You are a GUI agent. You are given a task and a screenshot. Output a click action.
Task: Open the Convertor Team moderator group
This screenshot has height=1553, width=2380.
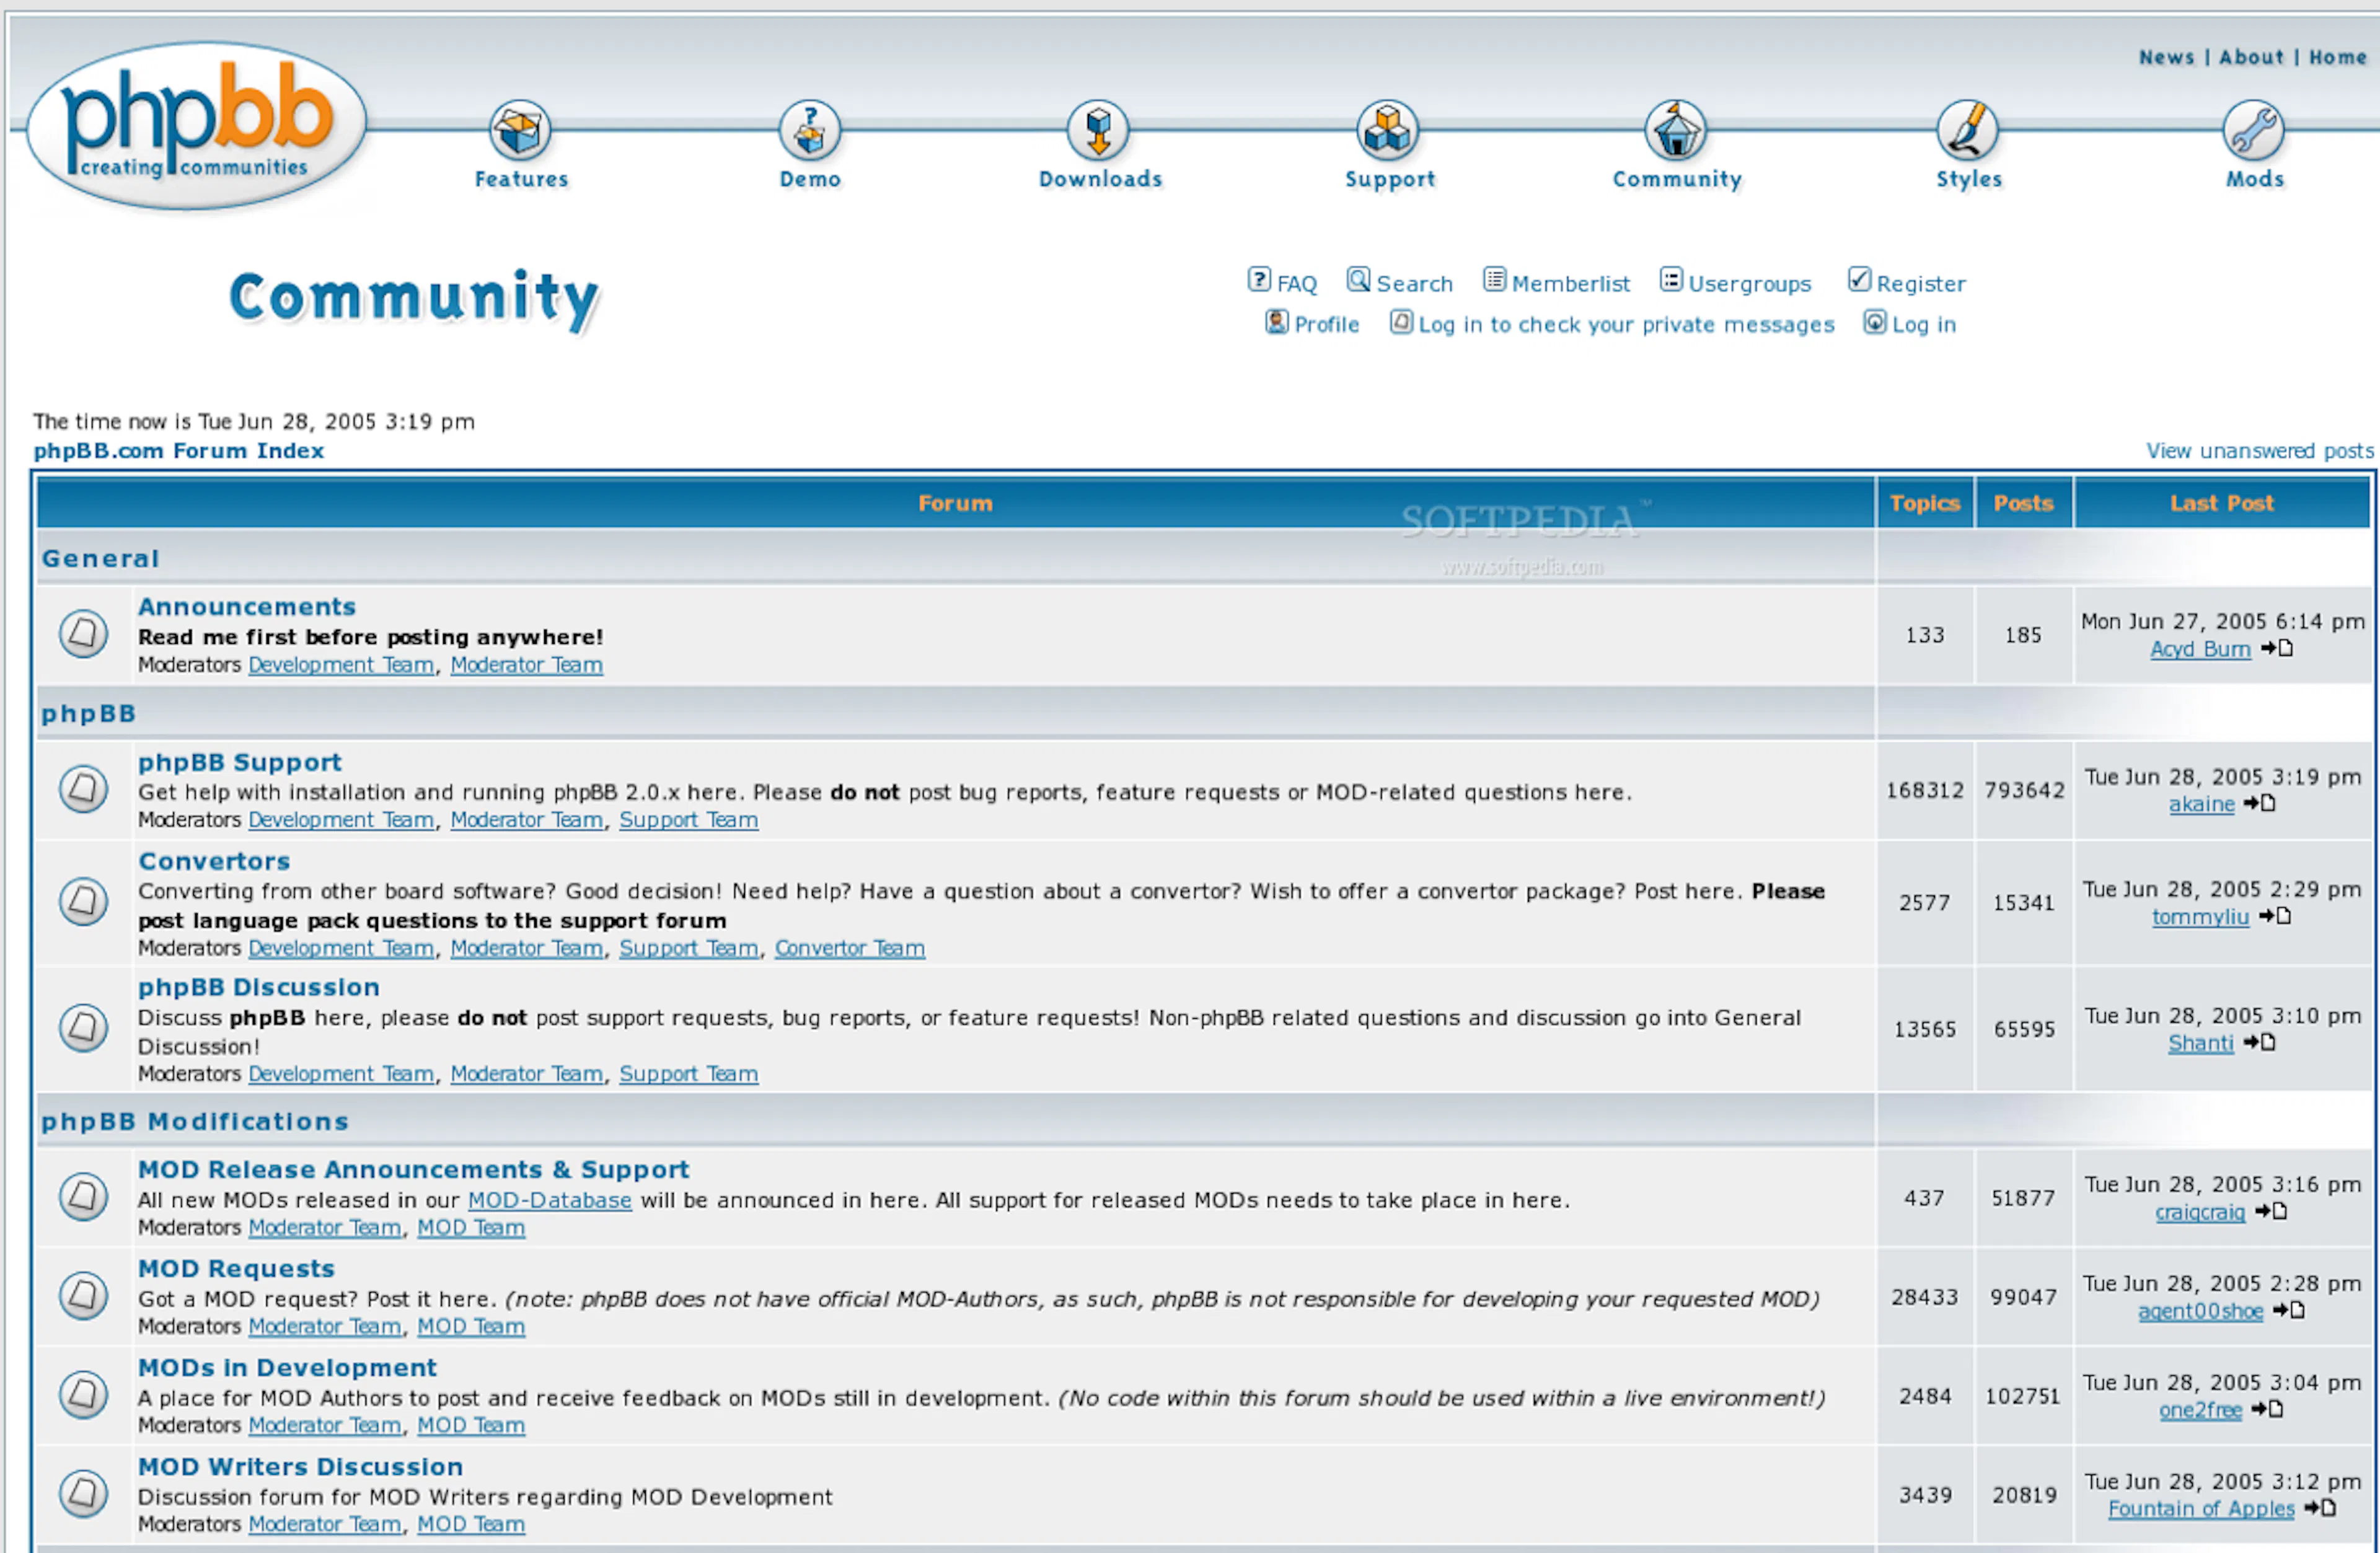coord(850,948)
